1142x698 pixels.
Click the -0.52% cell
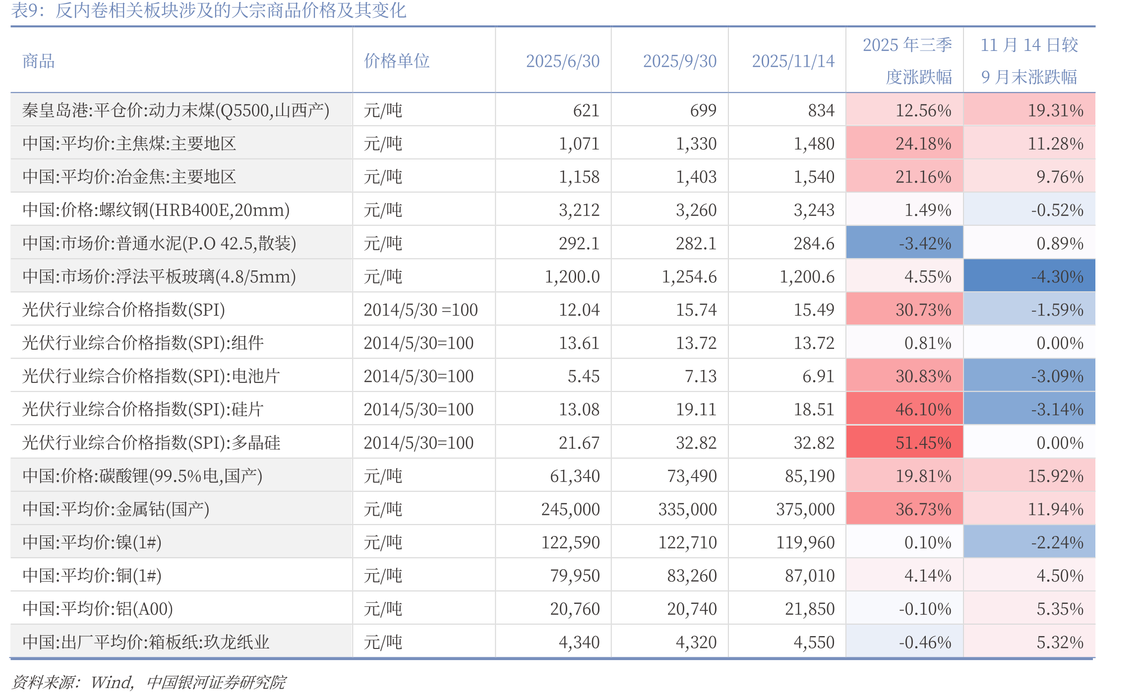1029,210
